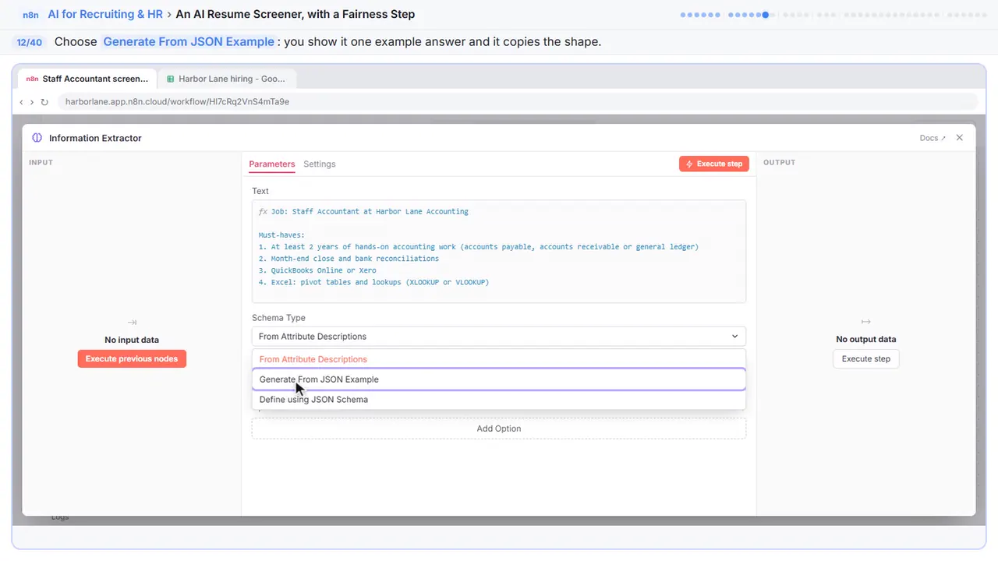
Task: Click the n8n logo in the tutorial header
Action: [x=31, y=14]
